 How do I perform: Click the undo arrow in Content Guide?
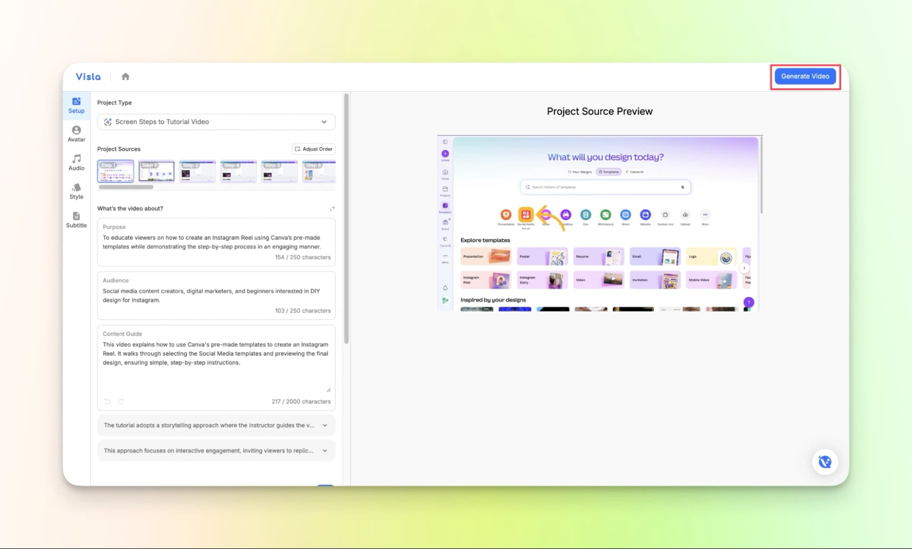(107, 401)
